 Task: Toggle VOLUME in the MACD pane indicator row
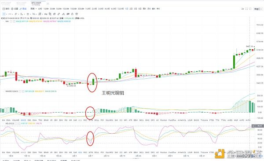15,120
